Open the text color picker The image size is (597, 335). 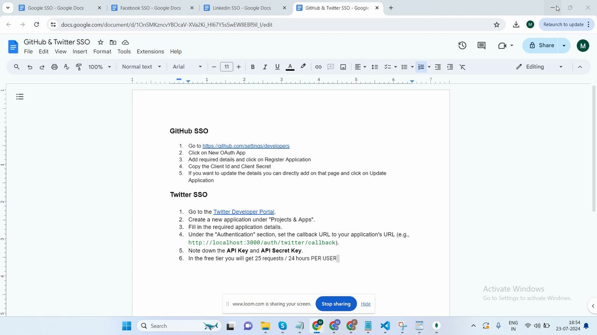pos(290,67)
